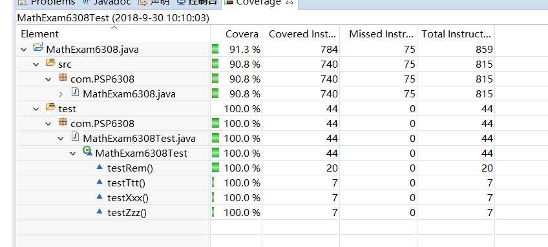Viewport: 548px width, 247px height.
Task: Click 100.0 % coverage of testZzz()
Action: click(x=242, y=213)
